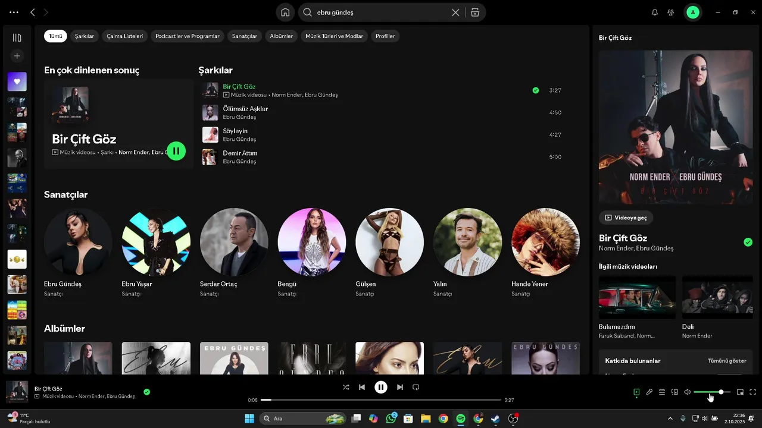Seek within the song progress bar

[381, 400]
